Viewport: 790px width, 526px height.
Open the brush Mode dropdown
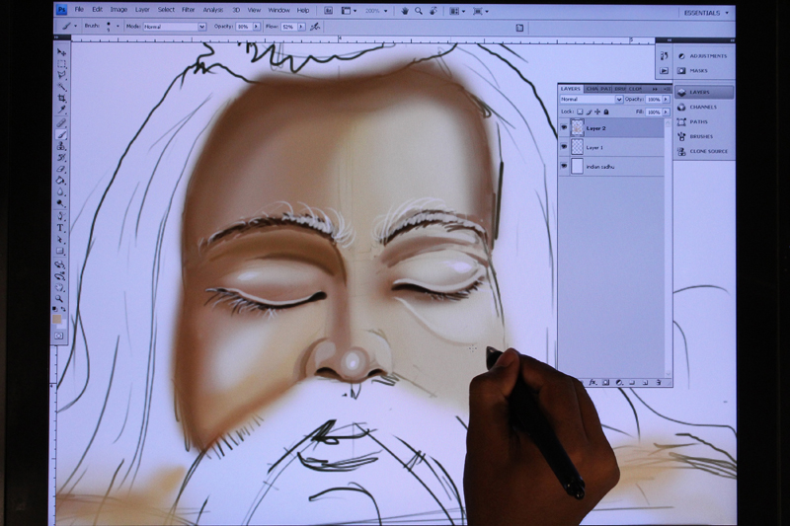coord(174,27)
